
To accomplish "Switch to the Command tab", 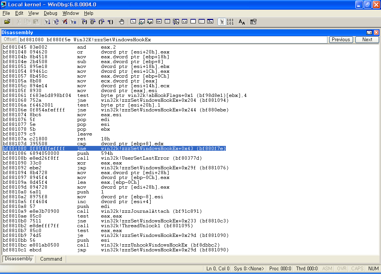I will tap(51, 259).
